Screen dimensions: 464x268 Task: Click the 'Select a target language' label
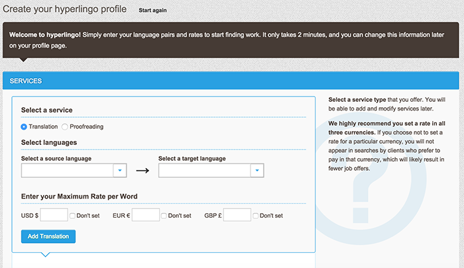click(x=192, y=159)
